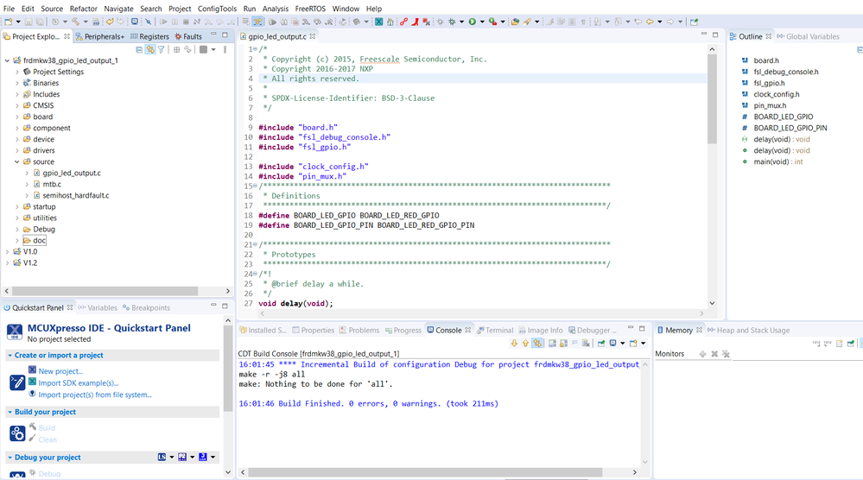Screen dimensions: 863x480
Task: Click the Project Explorer filter icon
Action: (x=162, y=49)
